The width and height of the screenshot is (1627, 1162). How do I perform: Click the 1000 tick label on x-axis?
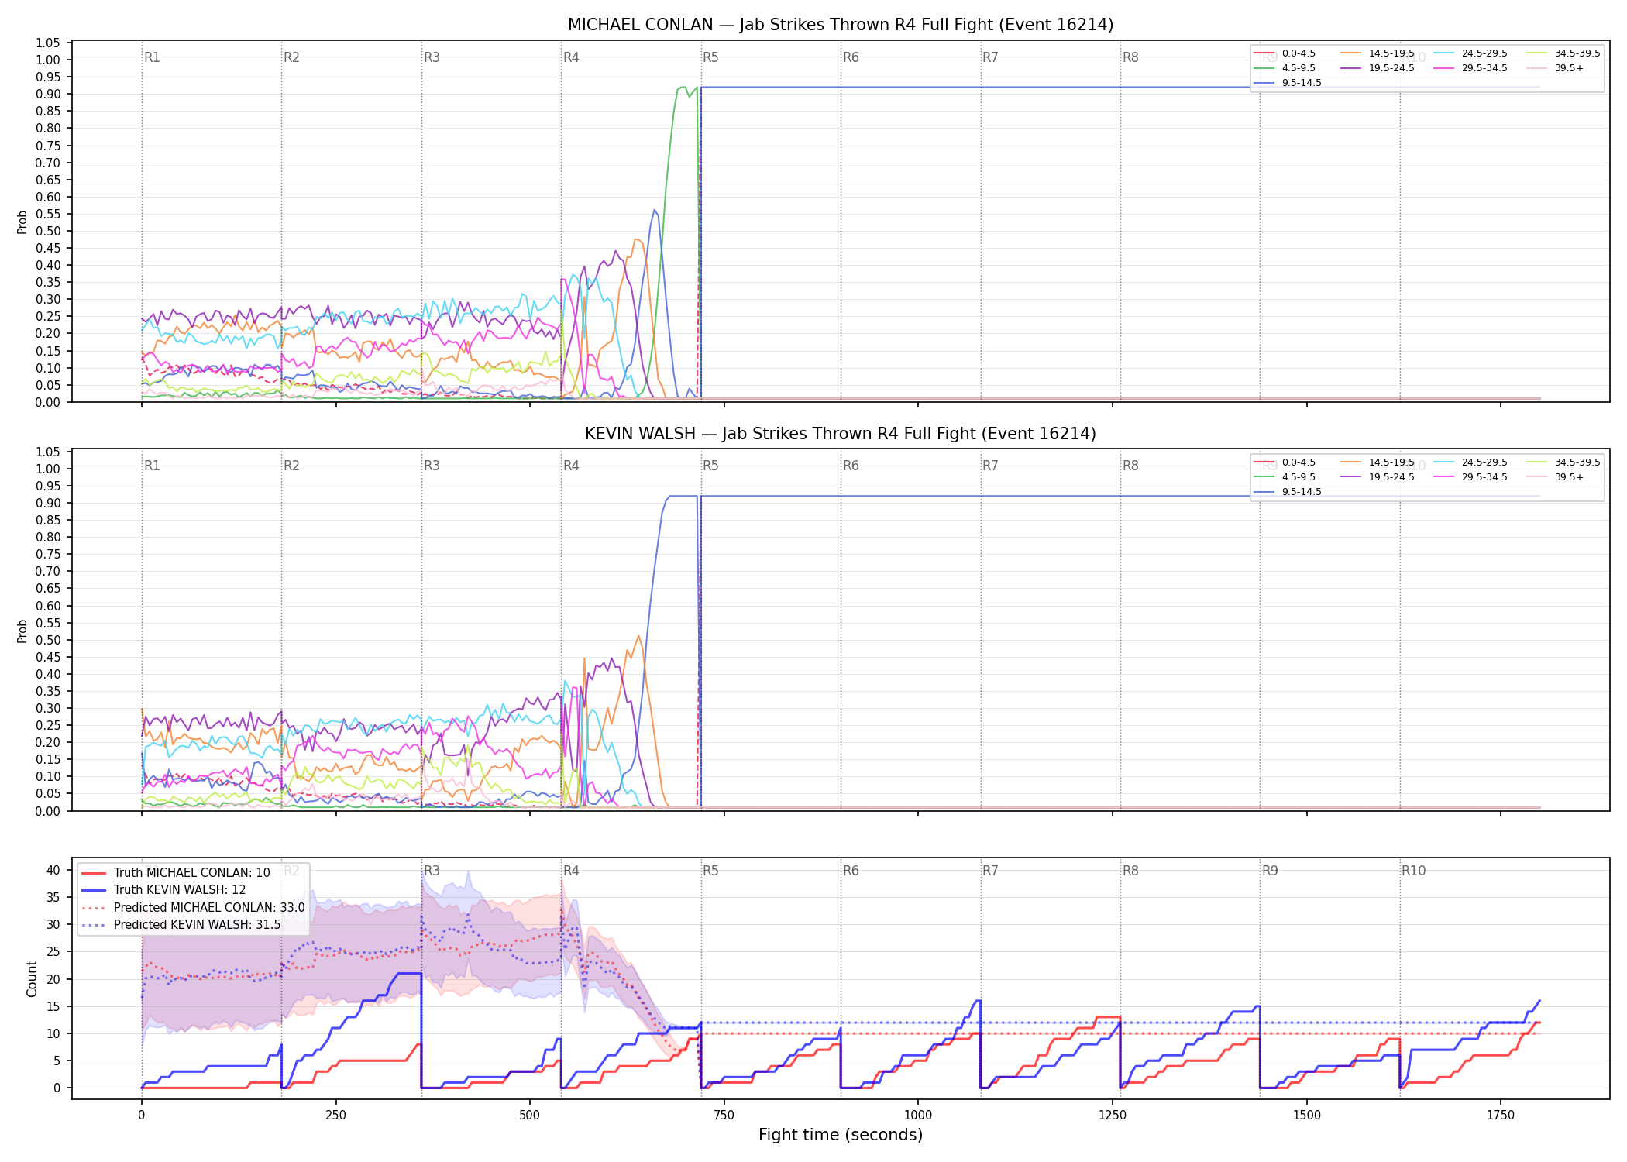click(918, 1116)
